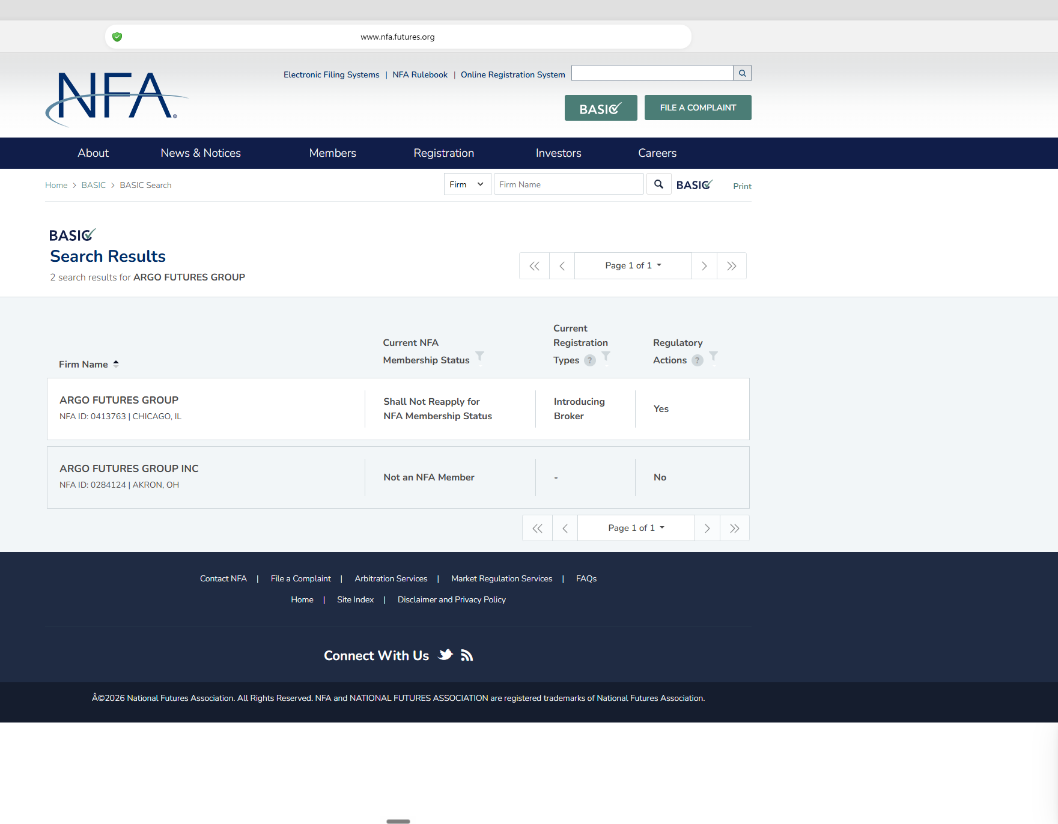
Task: Open ARGO FUTURES GROUP INC firm result
Action: click(x=129, y=468)
